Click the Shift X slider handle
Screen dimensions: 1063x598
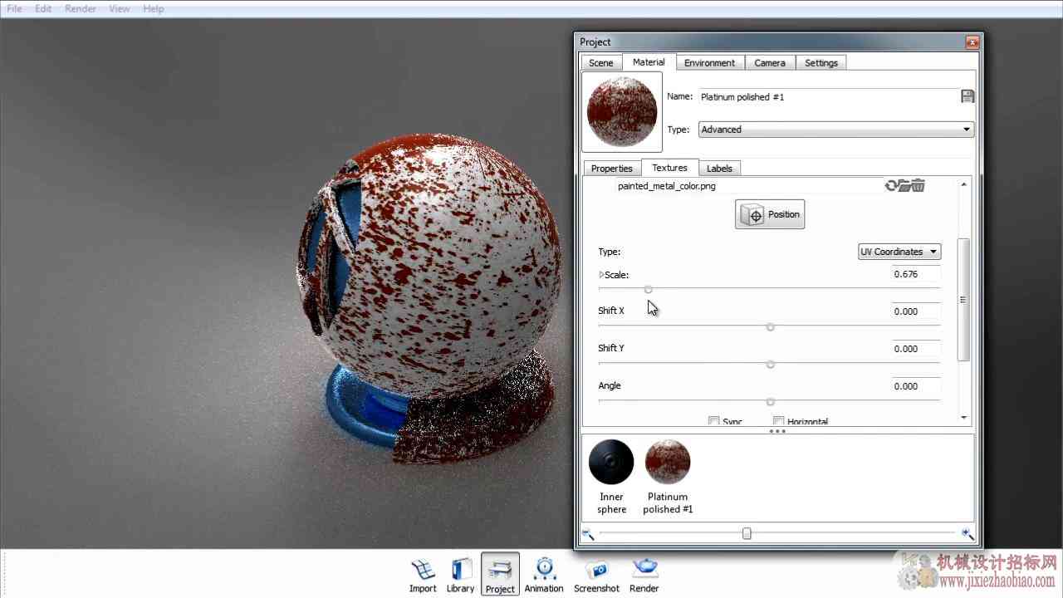(x=770, y=326)
